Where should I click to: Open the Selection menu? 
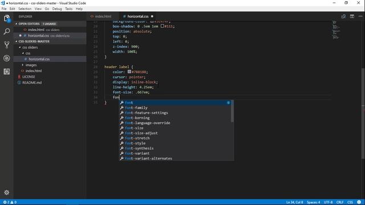(25, 9)
